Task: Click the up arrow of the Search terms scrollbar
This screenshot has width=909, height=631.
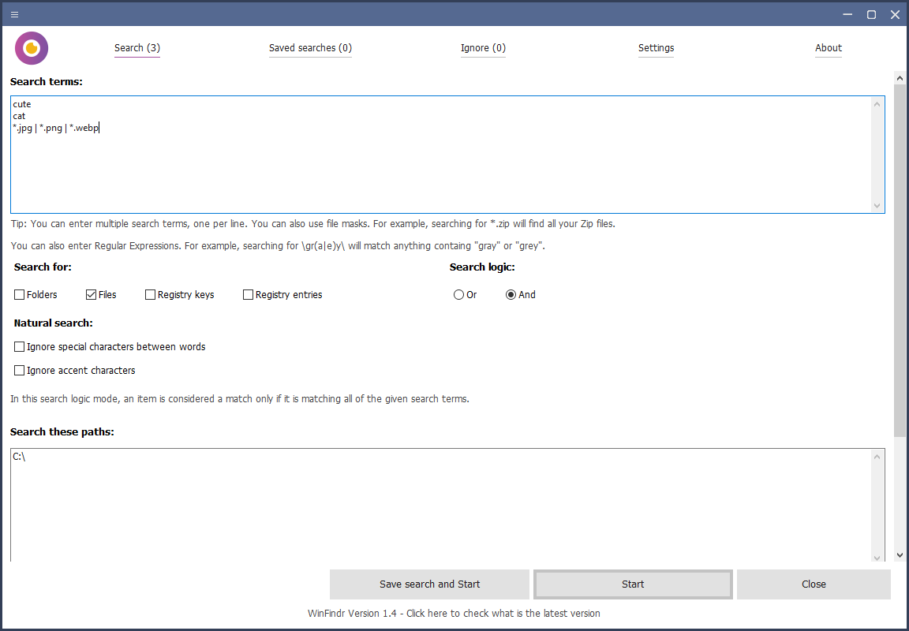Action: (x=877, y=104)
